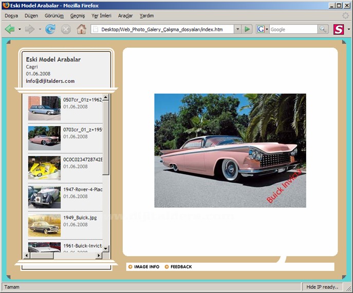Click the Firefox logo in title bar
Screen dimensions: 353x293
6,6
